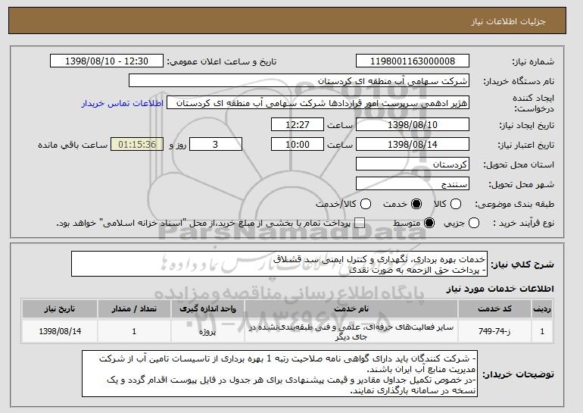Choose the متوسط purchase process option
Image resolution: width=583 pixels, height=413 pixels.
429,224
